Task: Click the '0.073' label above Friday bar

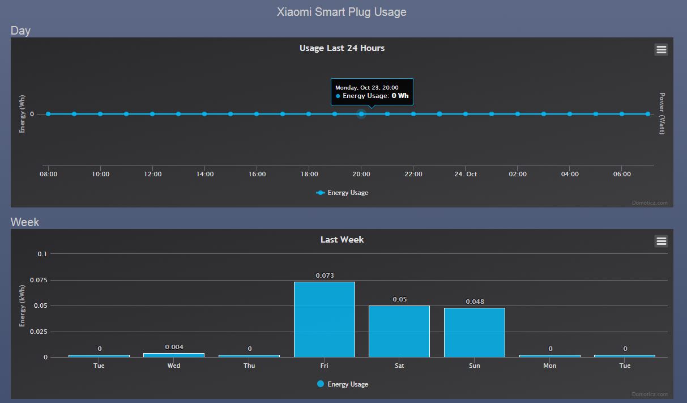Action: 325,275
